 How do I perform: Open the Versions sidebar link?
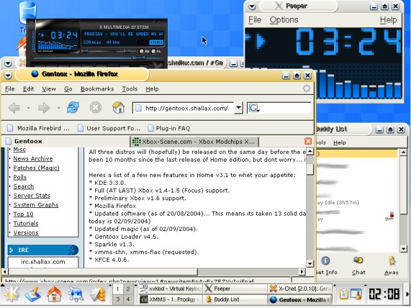pyautogui.click(x=26, y=232)
